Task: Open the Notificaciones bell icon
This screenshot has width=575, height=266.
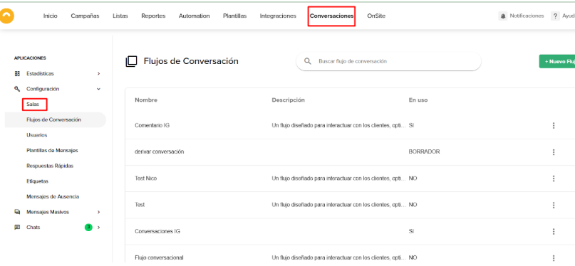Action: click(x=502, y=16)
